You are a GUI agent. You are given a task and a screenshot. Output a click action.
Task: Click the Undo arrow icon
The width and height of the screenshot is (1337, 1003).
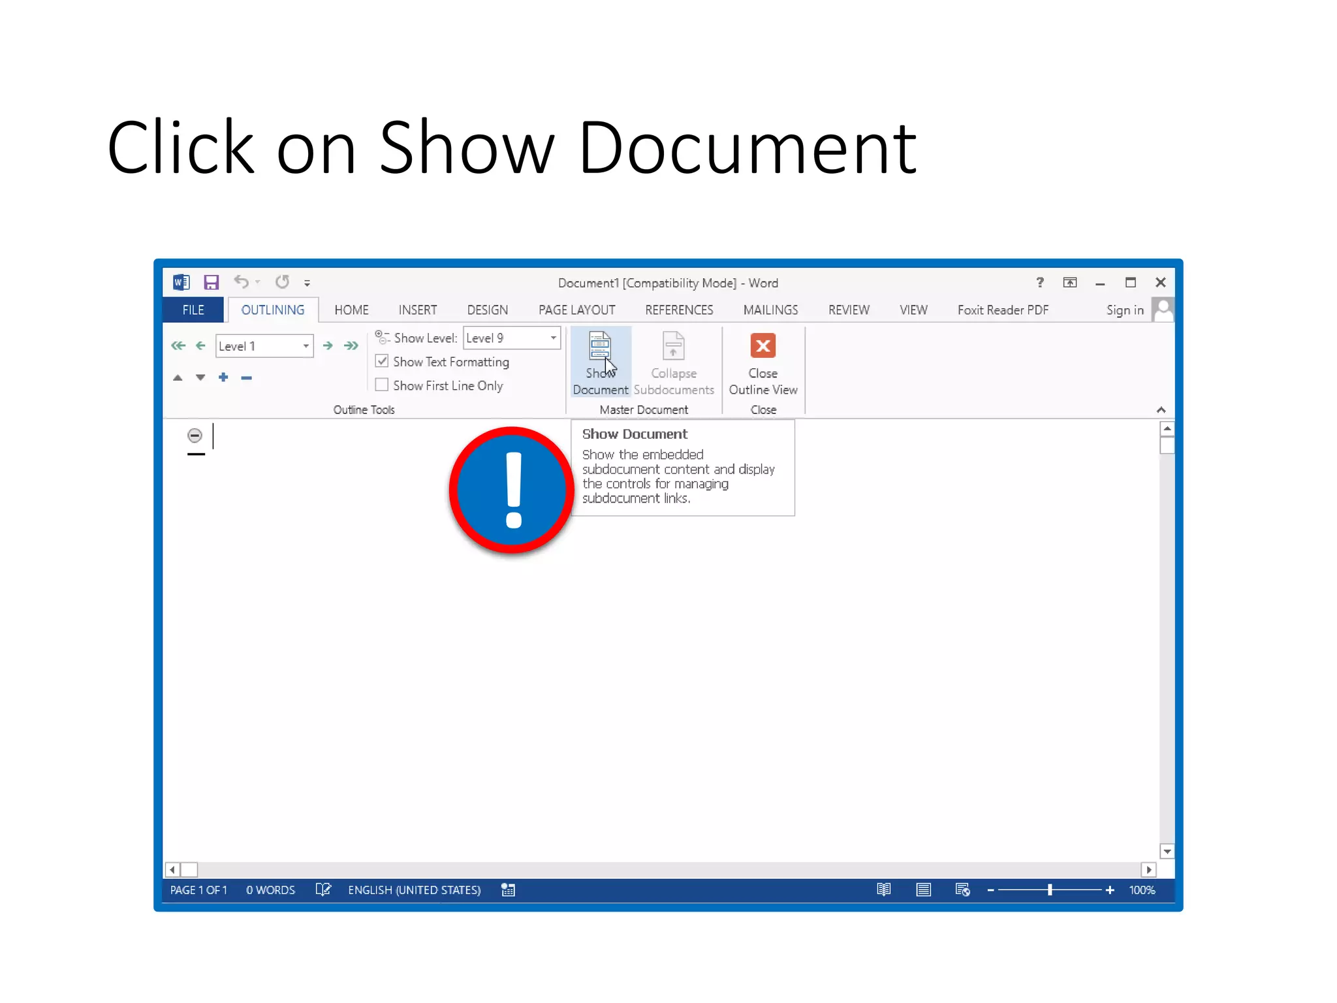(x=241, y=281)
